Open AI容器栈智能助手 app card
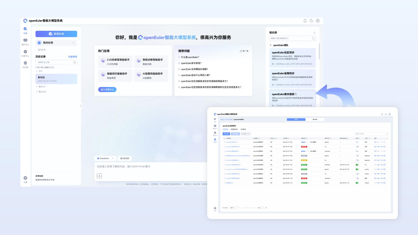The width and height of the screenshot is (418, 235). pyautogui.click(x=151, y=76)
